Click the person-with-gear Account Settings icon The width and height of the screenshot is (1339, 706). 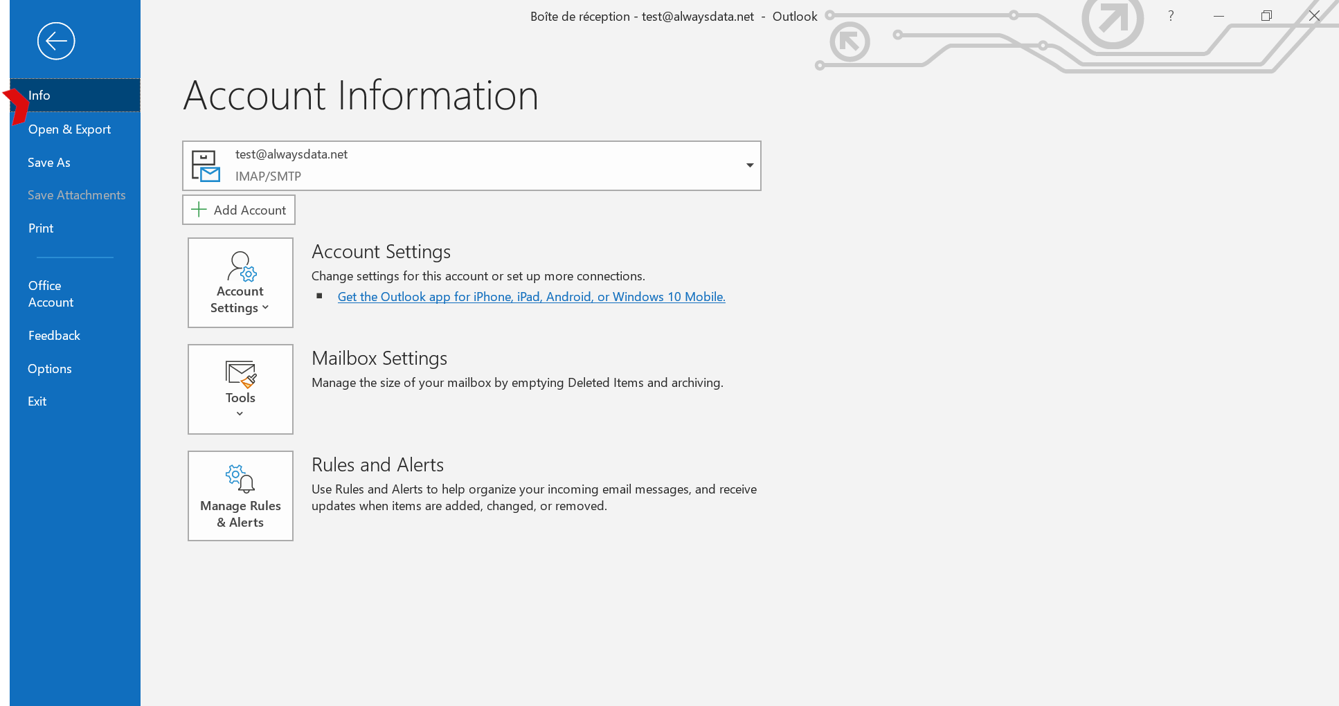tap(242, 266)
